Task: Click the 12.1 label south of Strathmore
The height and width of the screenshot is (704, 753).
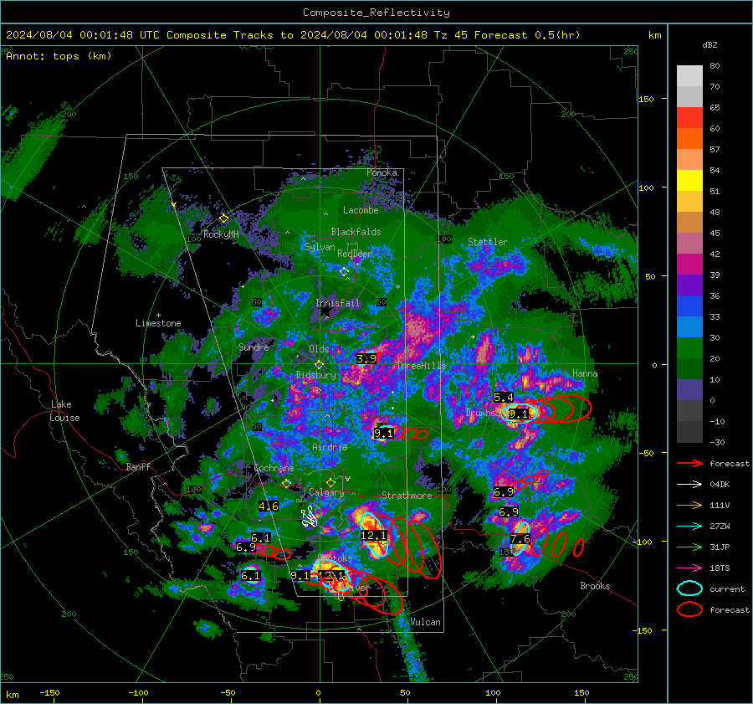Action: (374, 536)
